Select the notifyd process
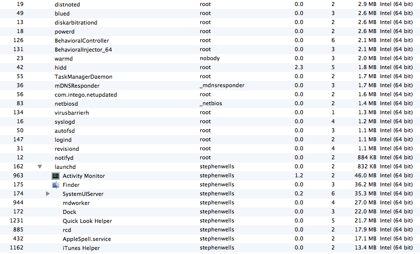The height and width of the screenshot is (254, 420). tap(210, 158)
